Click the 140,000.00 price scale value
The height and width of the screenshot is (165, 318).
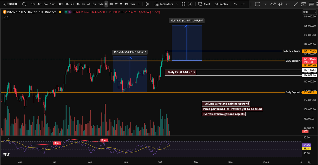pyautogui.click(x=310, y=17)
